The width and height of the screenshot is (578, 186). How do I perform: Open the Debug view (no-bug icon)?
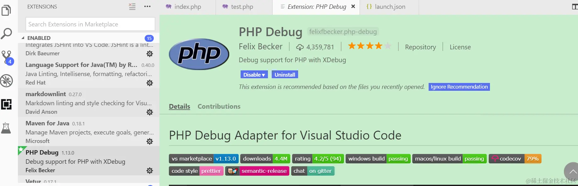[6, 81]
